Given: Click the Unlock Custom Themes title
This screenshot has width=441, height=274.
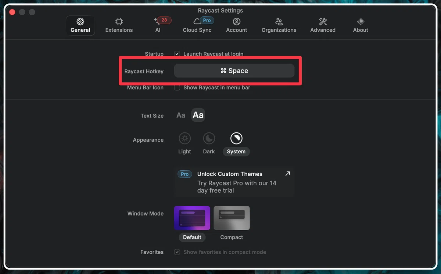Looking at the screenshot, I should pyautogui.click(x=230, y=174).
